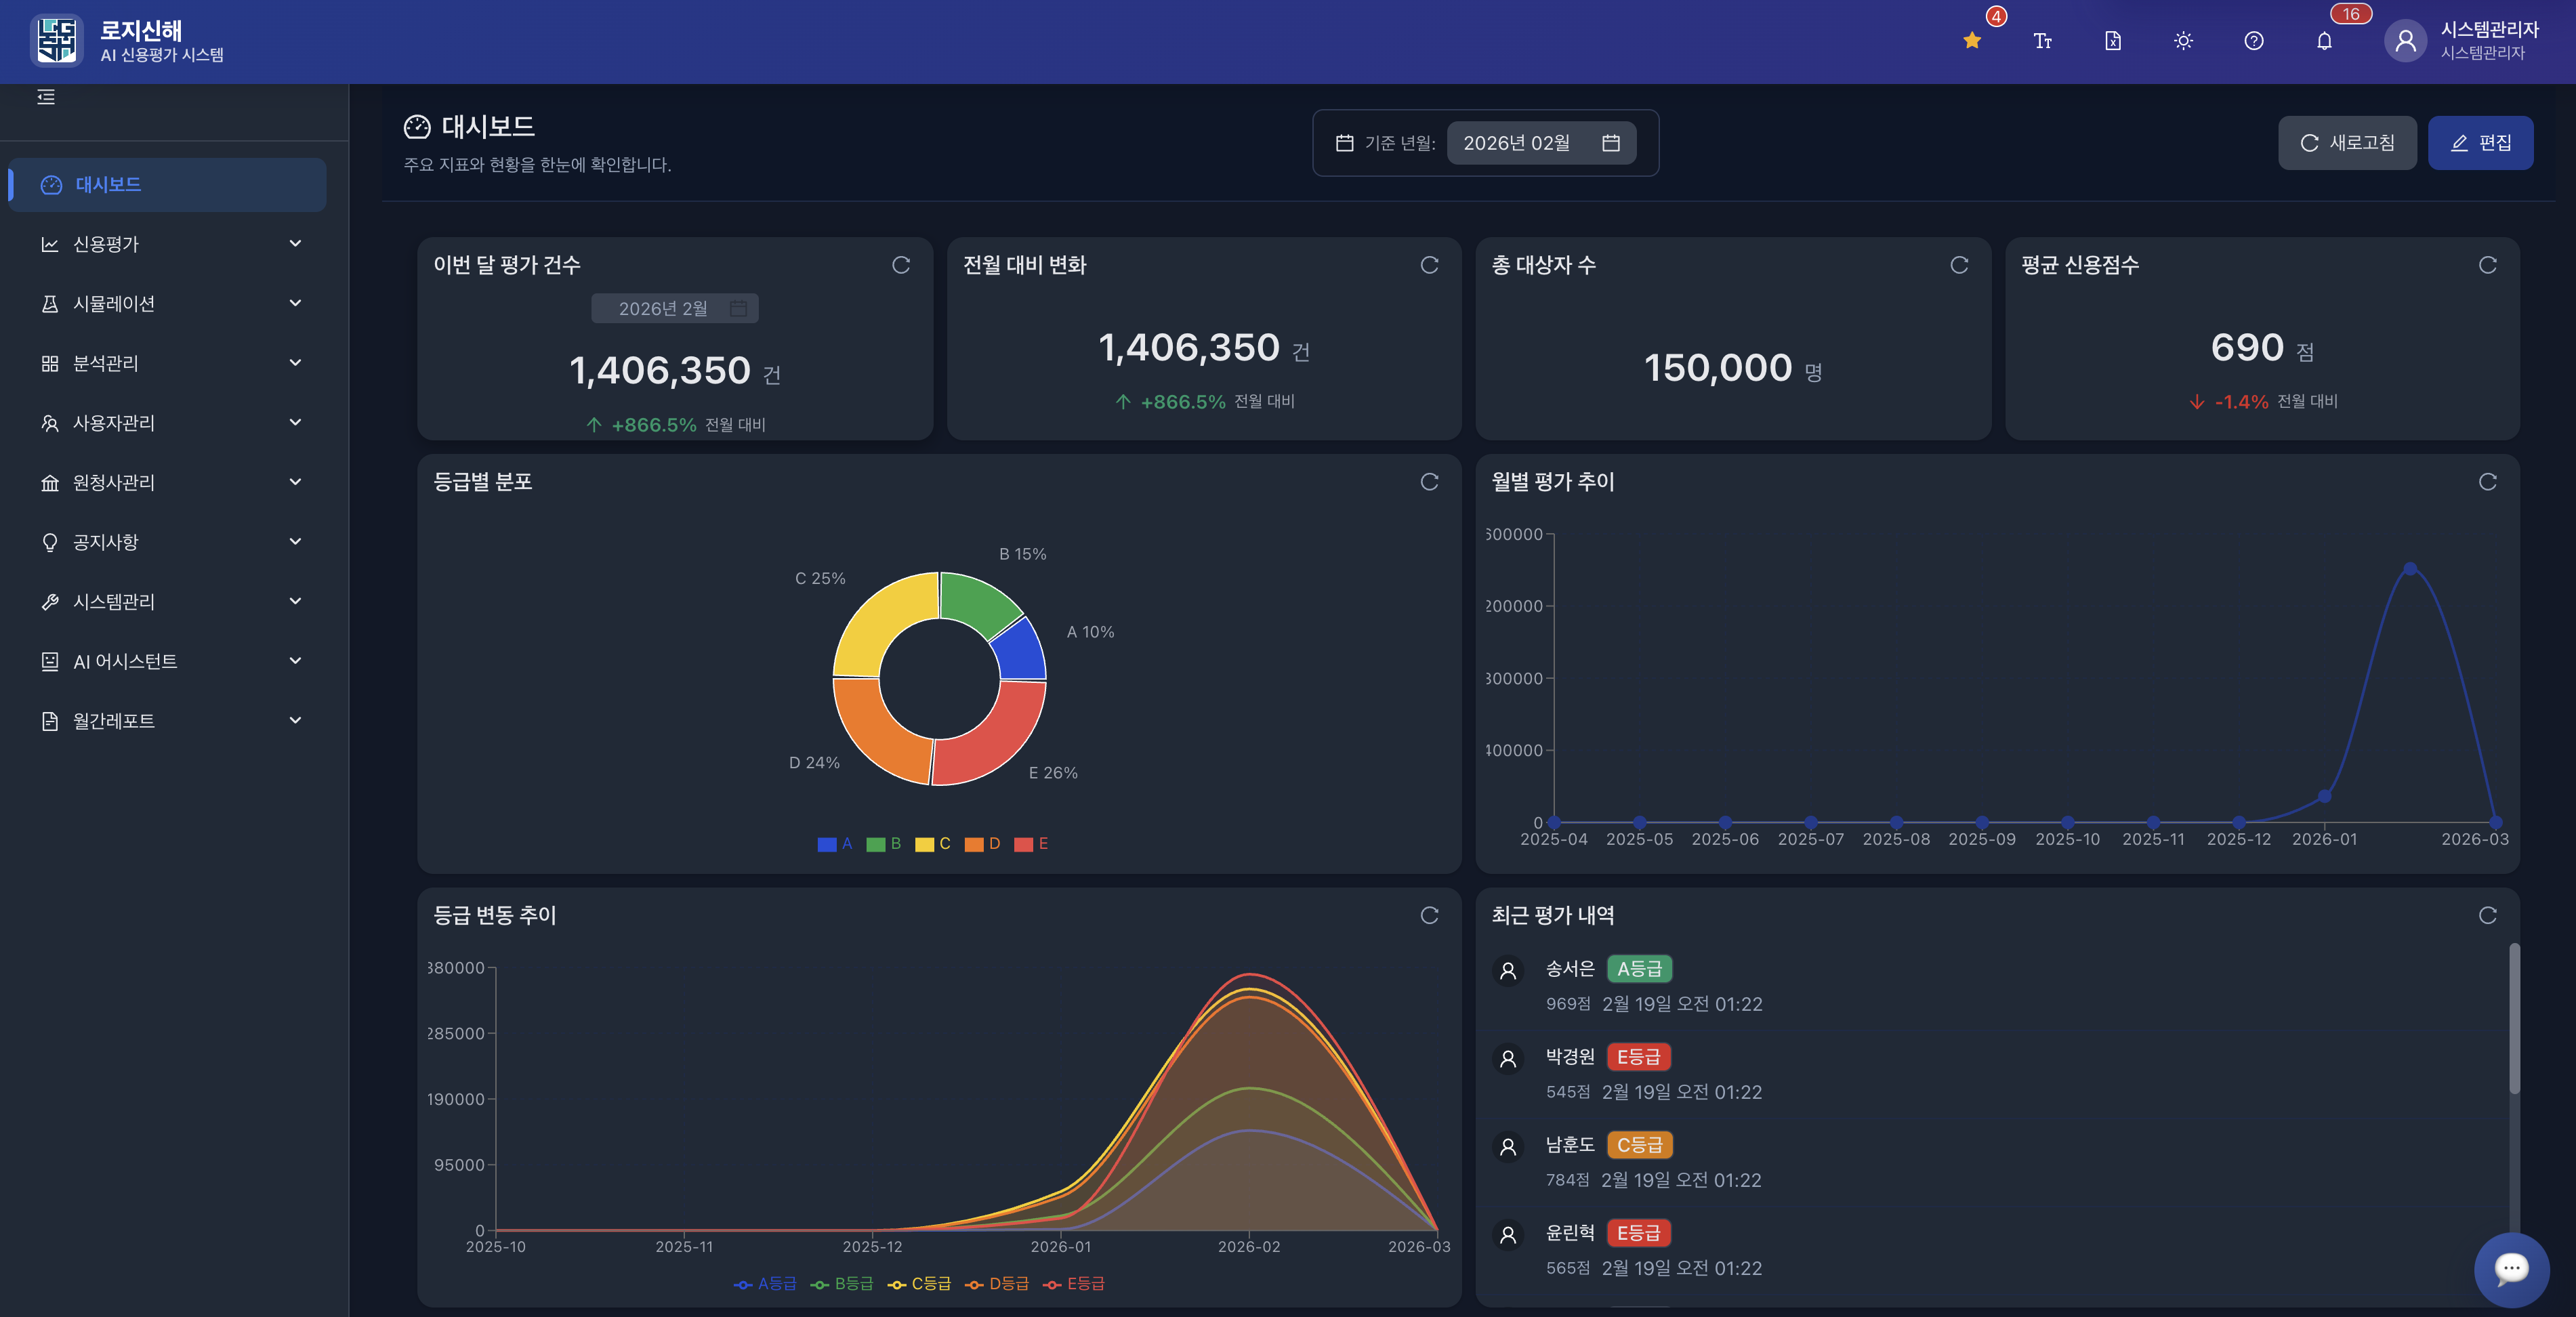Refresh the 등급별 분포 chart card
Viewport: 2576px width, 1317px height.
(x=1429, y=482)
